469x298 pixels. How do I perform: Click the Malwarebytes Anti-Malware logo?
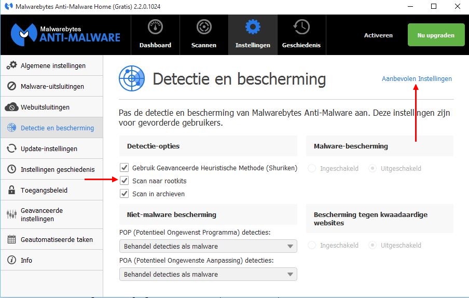(x=65, y=34)
